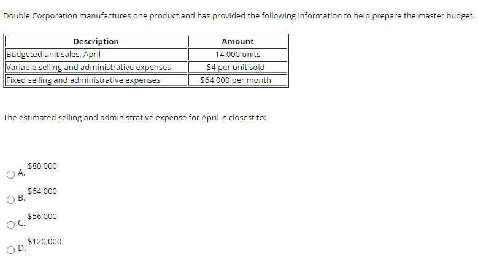Click the Amount column header

[238, 41]
